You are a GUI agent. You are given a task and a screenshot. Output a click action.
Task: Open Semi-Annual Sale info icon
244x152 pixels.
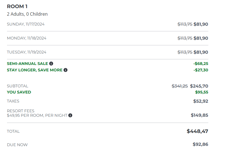[x=51, y=64]
